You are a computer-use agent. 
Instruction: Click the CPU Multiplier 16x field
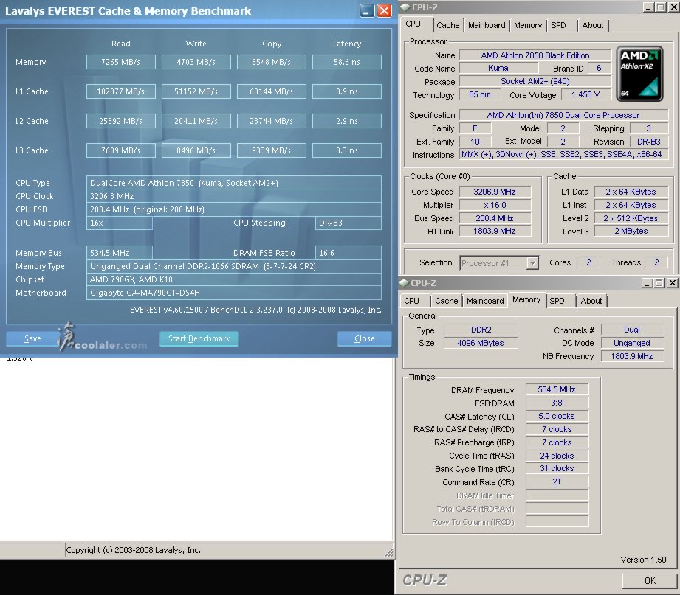(x=120, y=223)
